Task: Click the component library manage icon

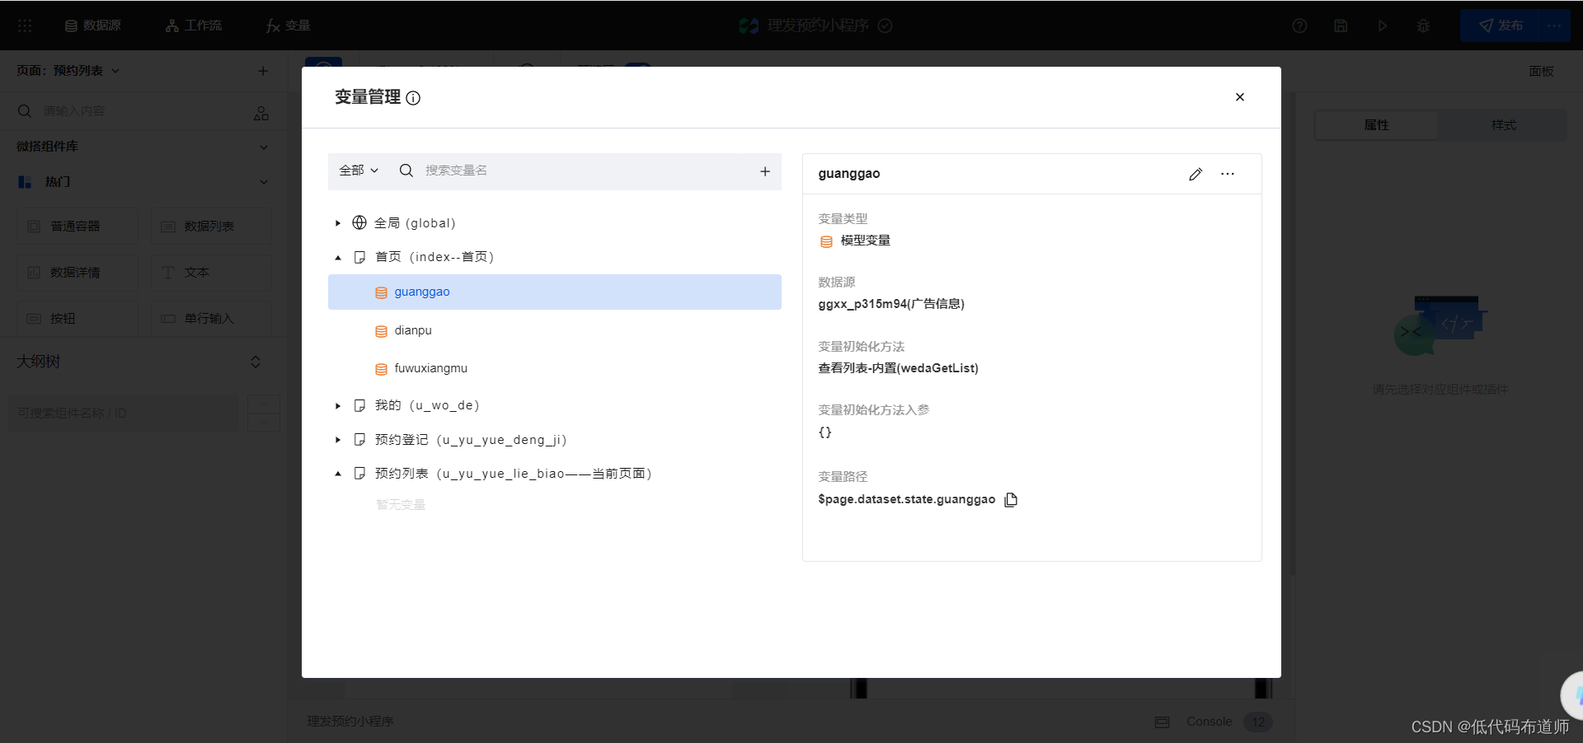Action: click(261, 113)
